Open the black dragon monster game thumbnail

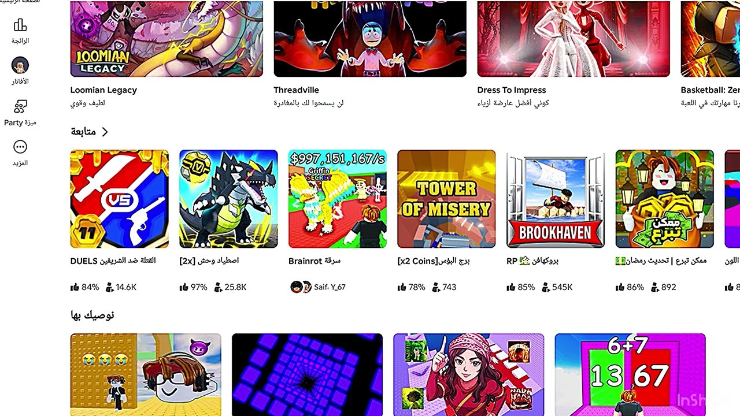(x=228, y=199)
